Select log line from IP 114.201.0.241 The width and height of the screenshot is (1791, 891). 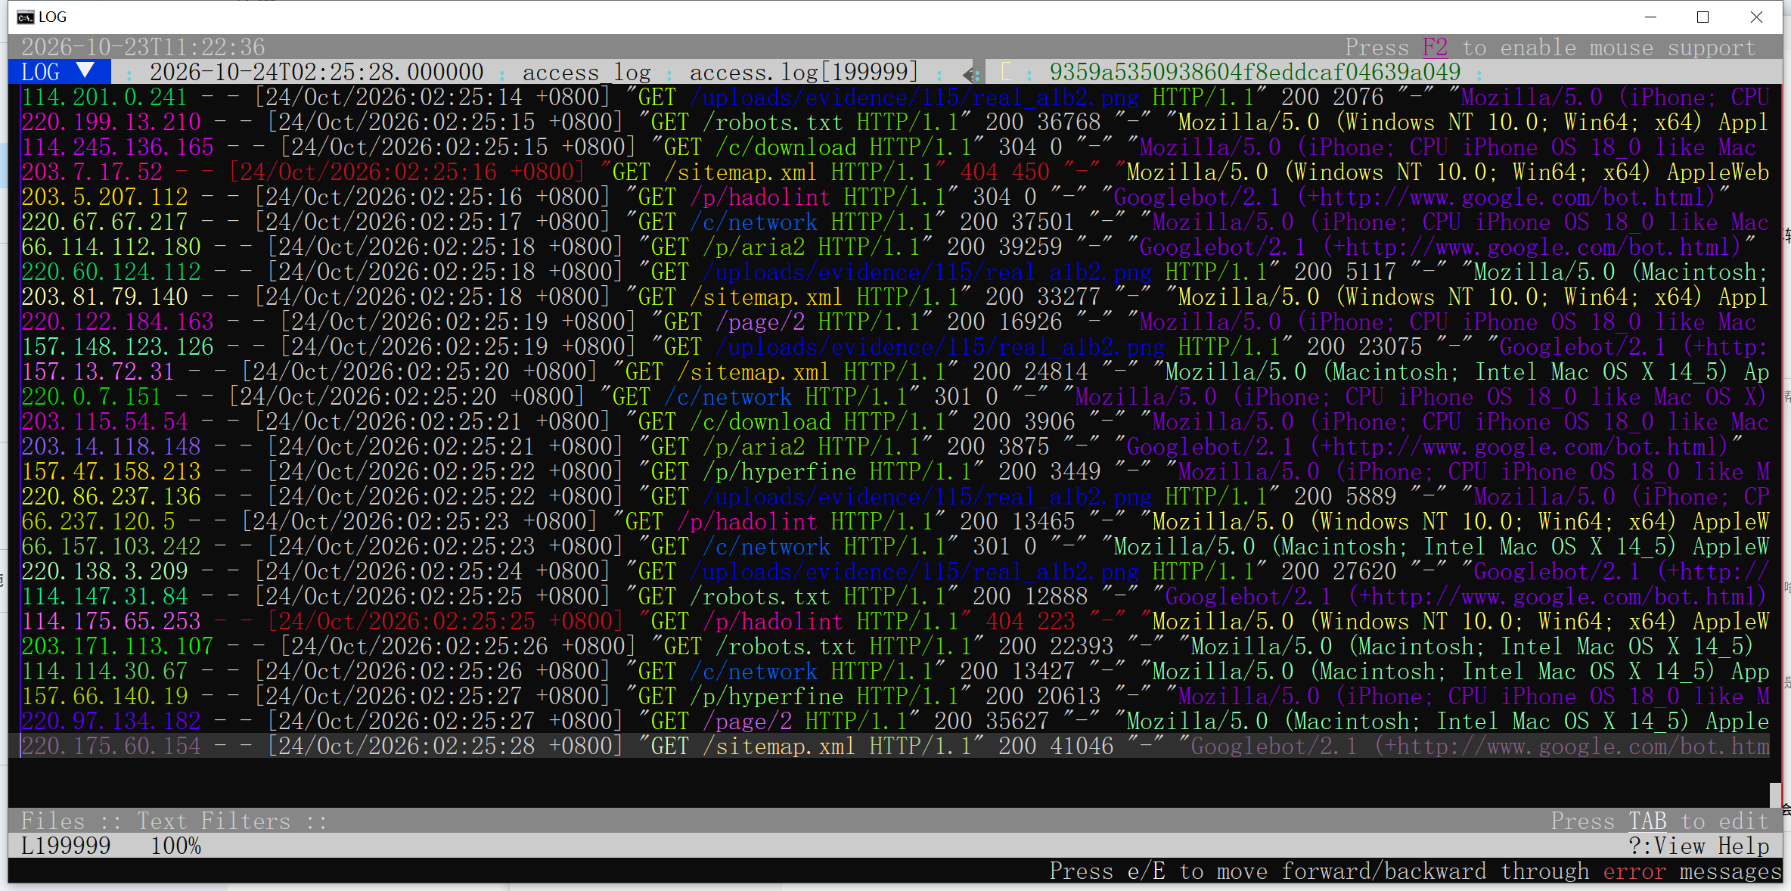point(895,97)
